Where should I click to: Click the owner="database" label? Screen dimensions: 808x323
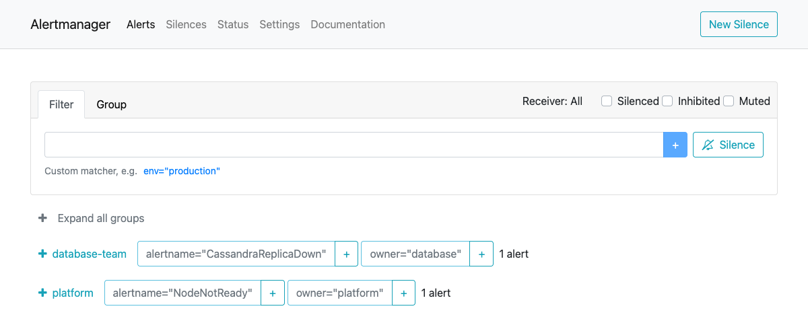click(x=415, y=254)
